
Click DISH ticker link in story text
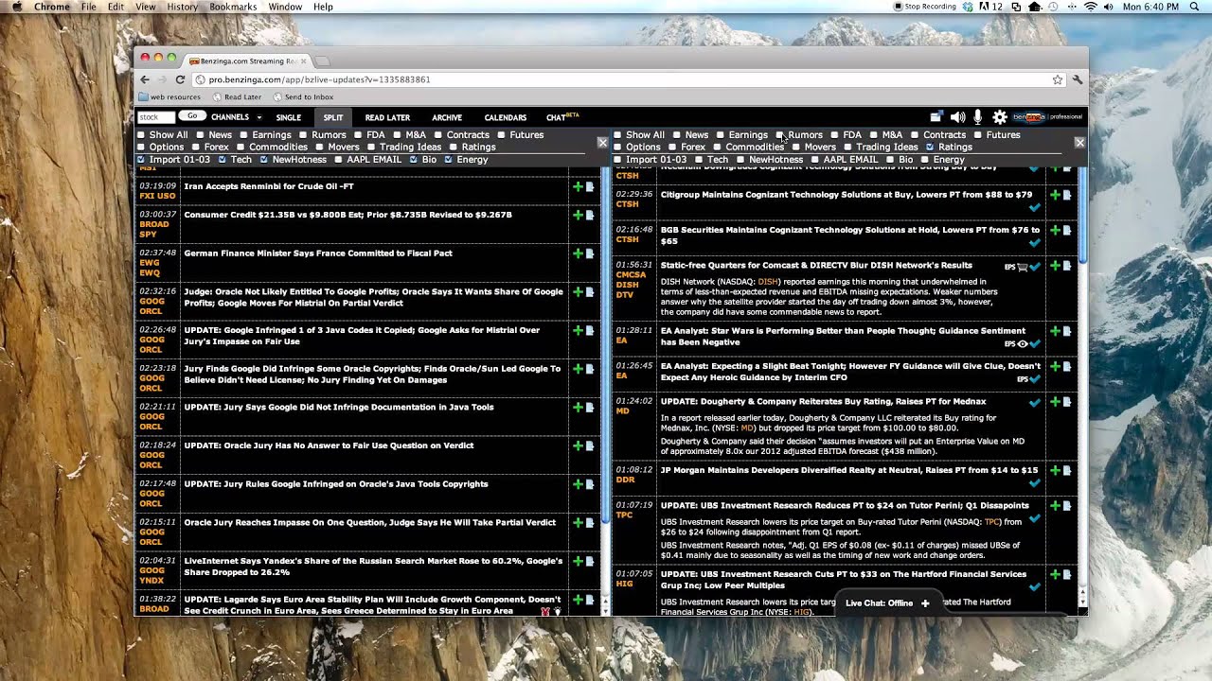tap(767, 282)
